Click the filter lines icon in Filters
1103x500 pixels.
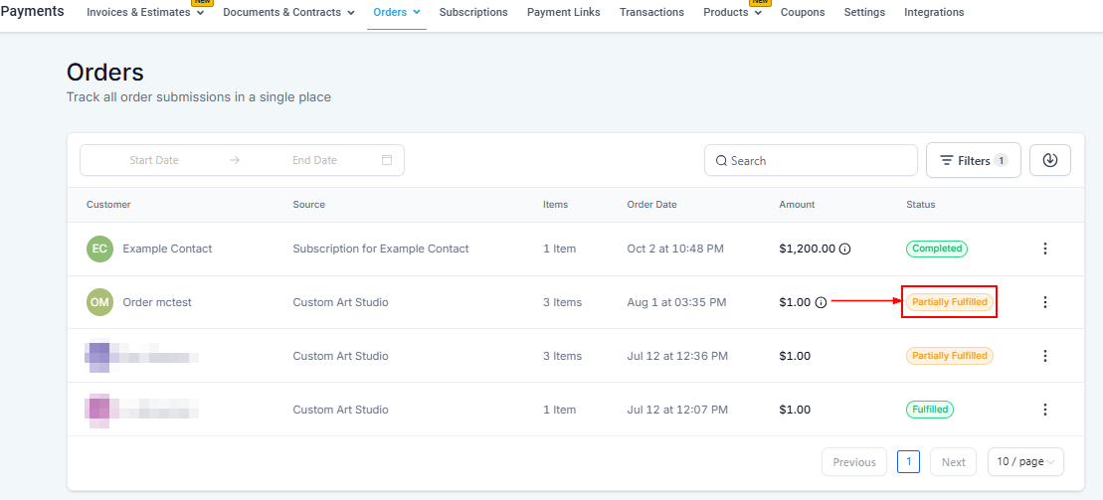tap(947, 161)
